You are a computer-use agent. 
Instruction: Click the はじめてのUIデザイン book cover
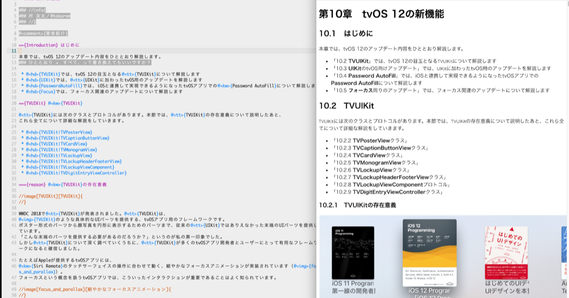pos(506,253)
